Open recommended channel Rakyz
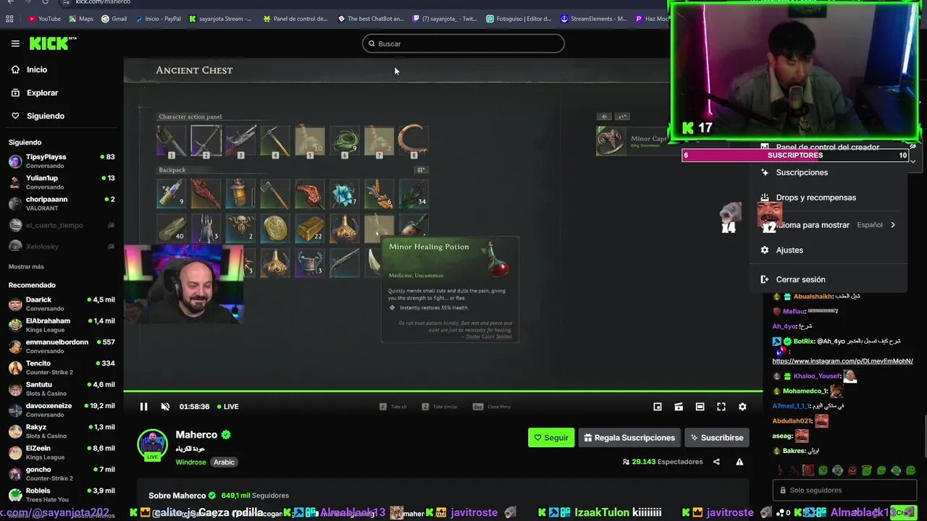The width and height of the screenshot is (927, 521). (x=62, y=431)
